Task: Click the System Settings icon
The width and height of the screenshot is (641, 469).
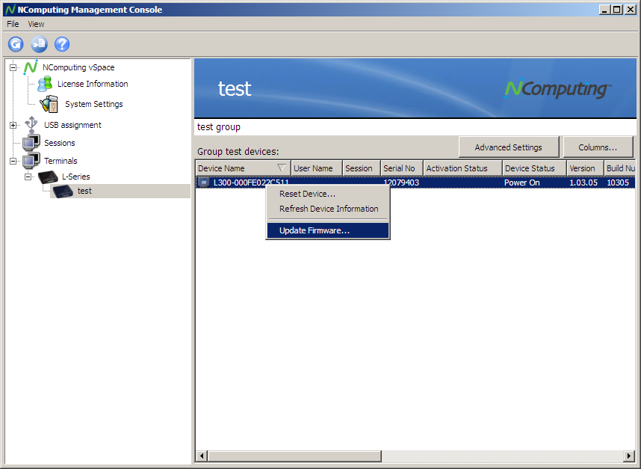Action: 49,104
